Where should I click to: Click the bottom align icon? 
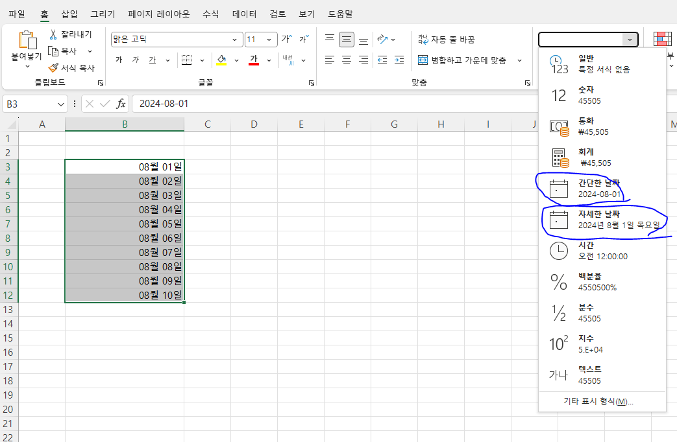click(x=363, y=40)
